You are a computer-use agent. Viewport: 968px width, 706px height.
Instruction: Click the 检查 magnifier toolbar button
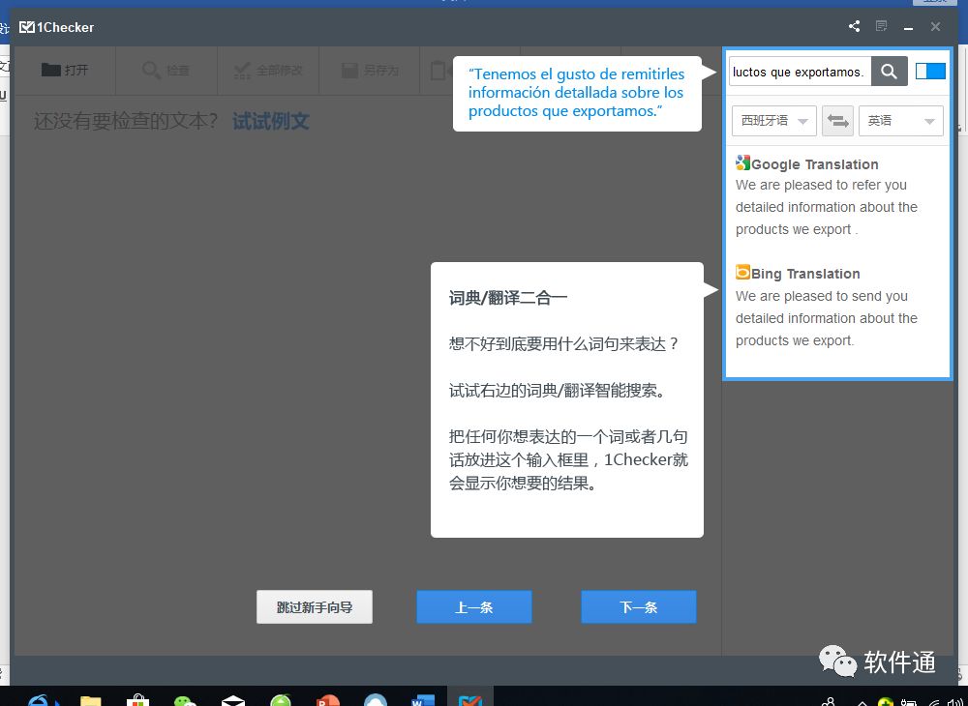pos(166,71)
